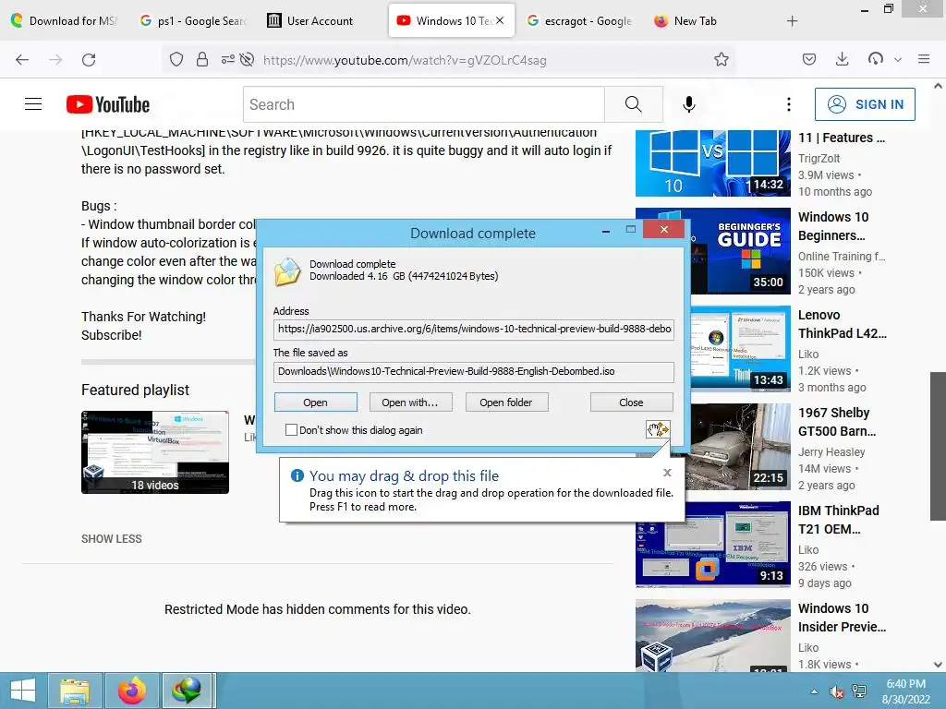This screenshot has height=709, width=946.
Task: Open Lenovo ThinkPad L42 video title
Action: (843, 324)
